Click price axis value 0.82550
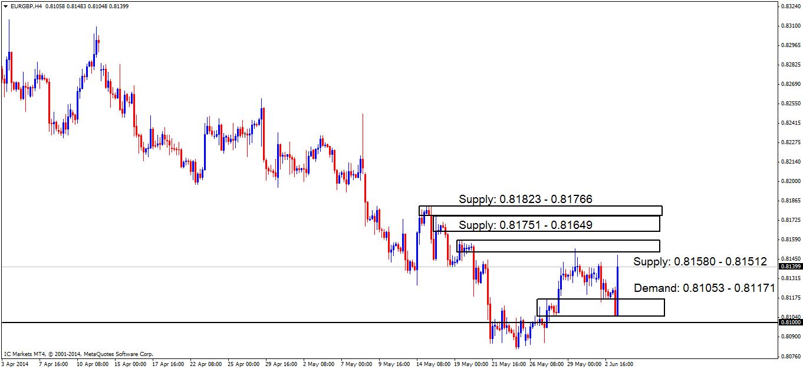 pos(790,104)
